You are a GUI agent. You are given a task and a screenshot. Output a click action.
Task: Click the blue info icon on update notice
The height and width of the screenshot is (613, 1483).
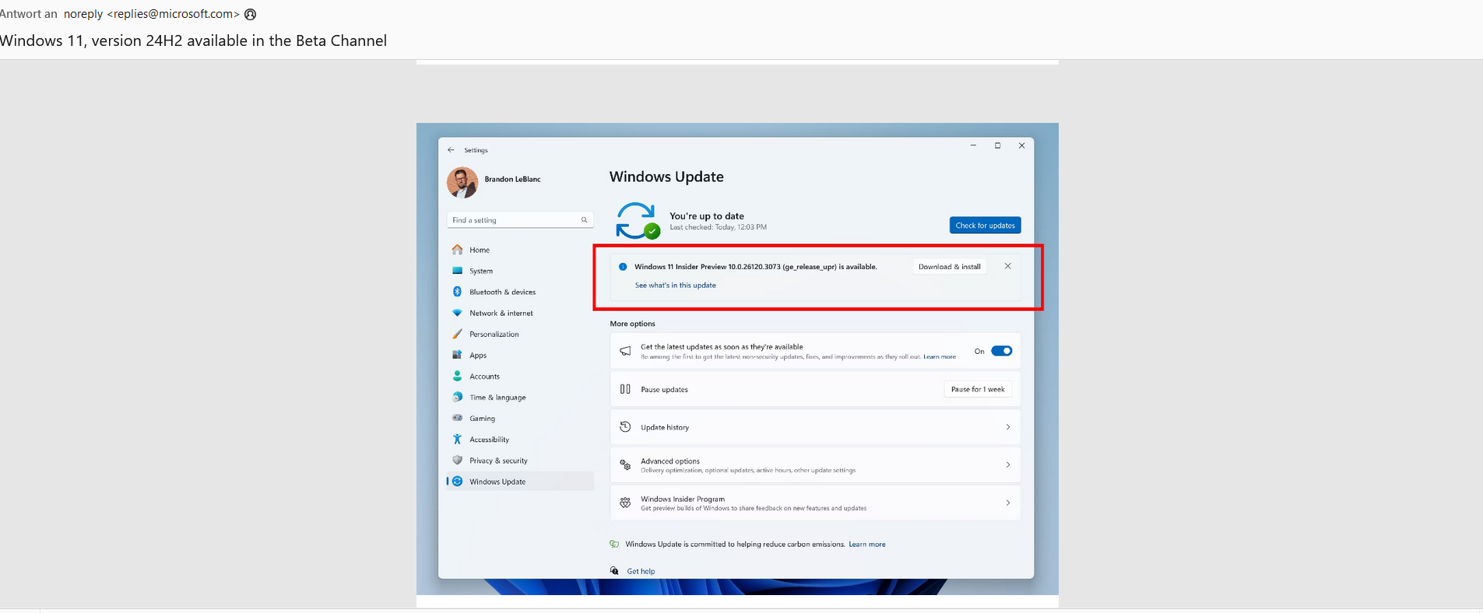tap(623, 267)
